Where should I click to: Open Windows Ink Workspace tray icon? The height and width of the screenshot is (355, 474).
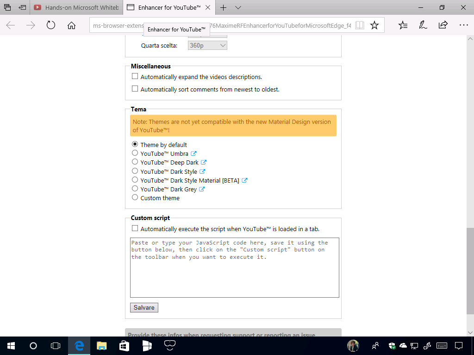click(427, 346)
